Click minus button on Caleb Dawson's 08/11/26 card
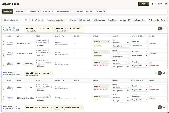The height and width of the screenshot is (113, 169). (51, 107)
